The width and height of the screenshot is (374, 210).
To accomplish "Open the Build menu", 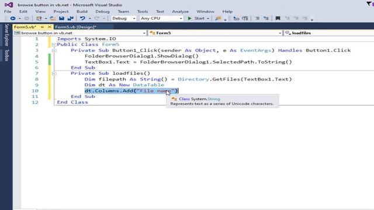I will click(82, 12).
